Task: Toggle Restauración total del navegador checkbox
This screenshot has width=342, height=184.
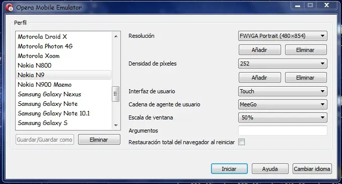Action: click(x=241, y=142)
